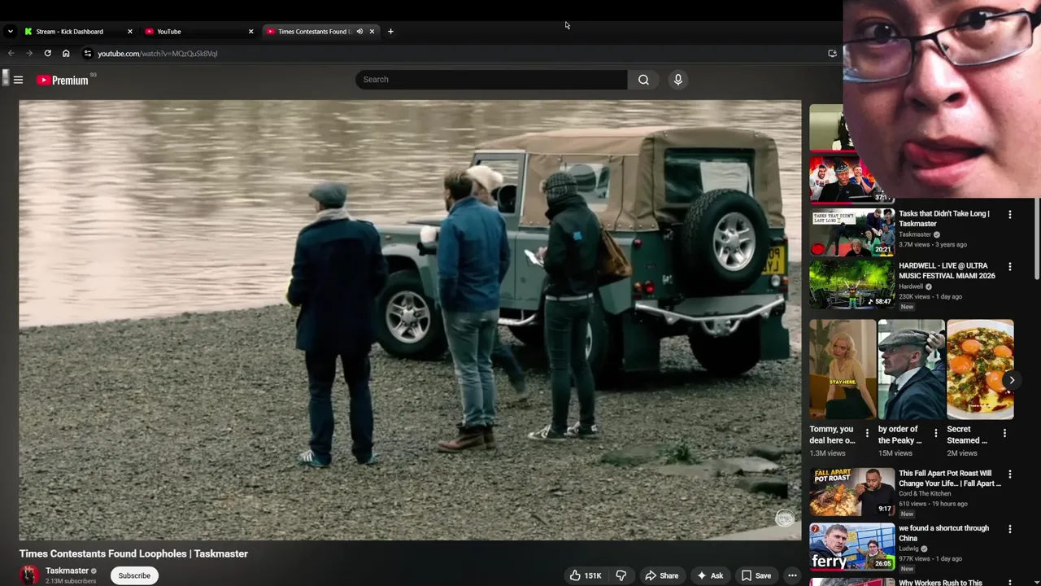
Task: Open Tasks That Didn't Take Long title
Action: 944,218
